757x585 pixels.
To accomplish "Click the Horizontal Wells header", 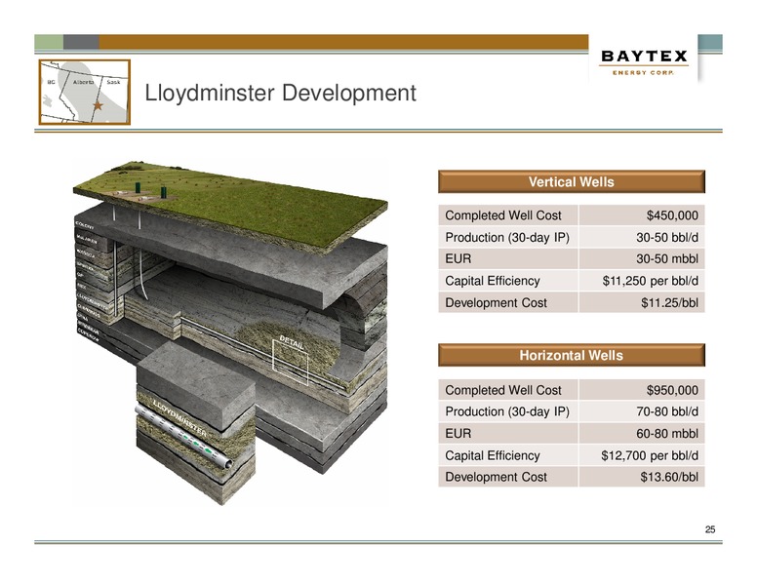I will (x=571, y=355).
